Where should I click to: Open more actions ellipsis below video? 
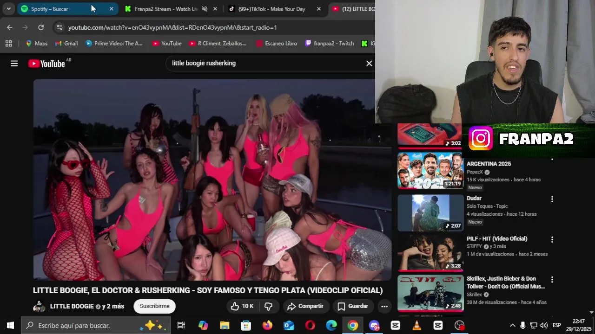coord(384,306)
